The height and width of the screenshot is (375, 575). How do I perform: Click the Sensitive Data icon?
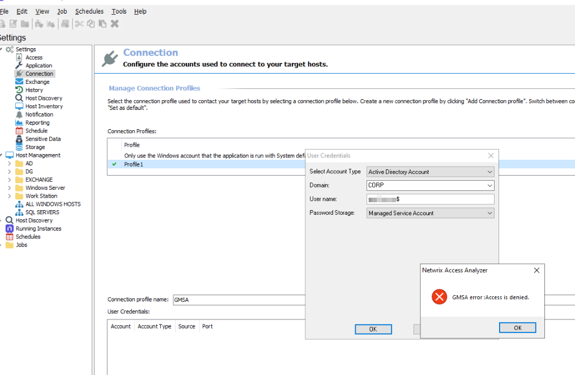(x=19, y=139)
